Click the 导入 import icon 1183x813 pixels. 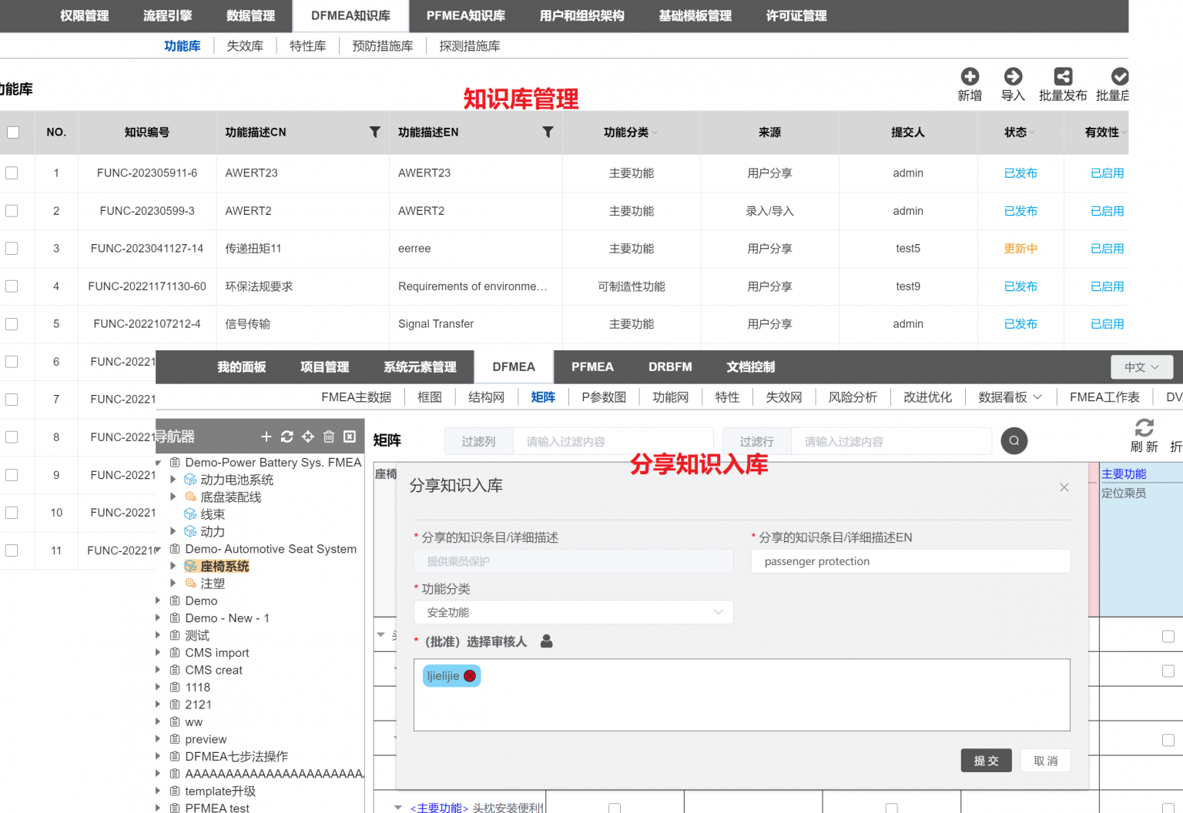click(1014, 76)
